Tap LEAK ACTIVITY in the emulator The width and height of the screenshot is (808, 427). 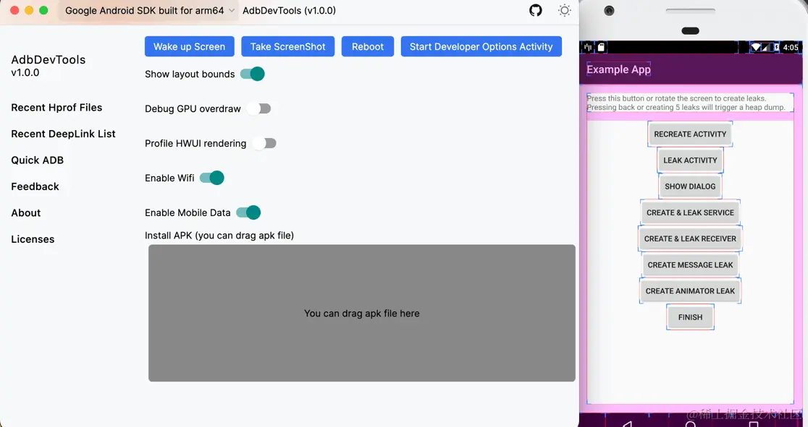click(690, 160)
